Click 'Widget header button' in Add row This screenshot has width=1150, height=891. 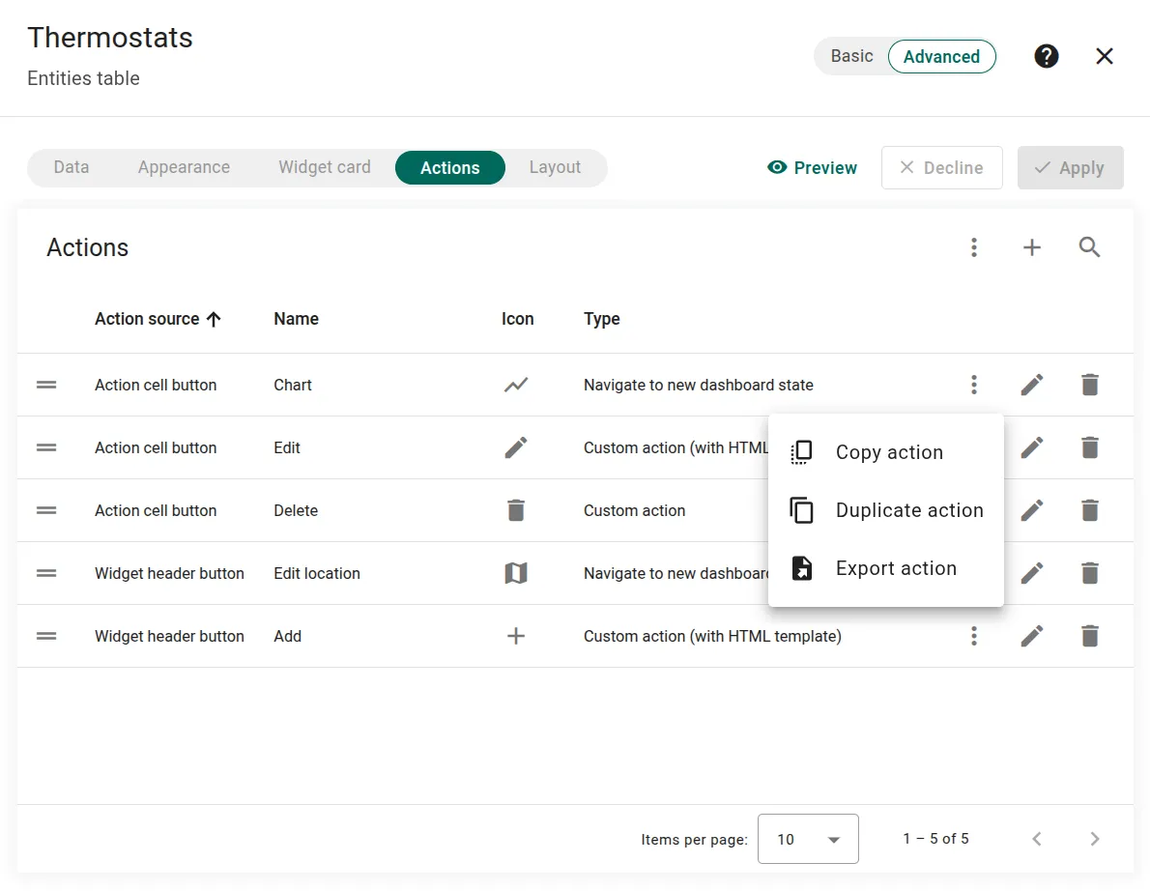click(x=169, y=636)
